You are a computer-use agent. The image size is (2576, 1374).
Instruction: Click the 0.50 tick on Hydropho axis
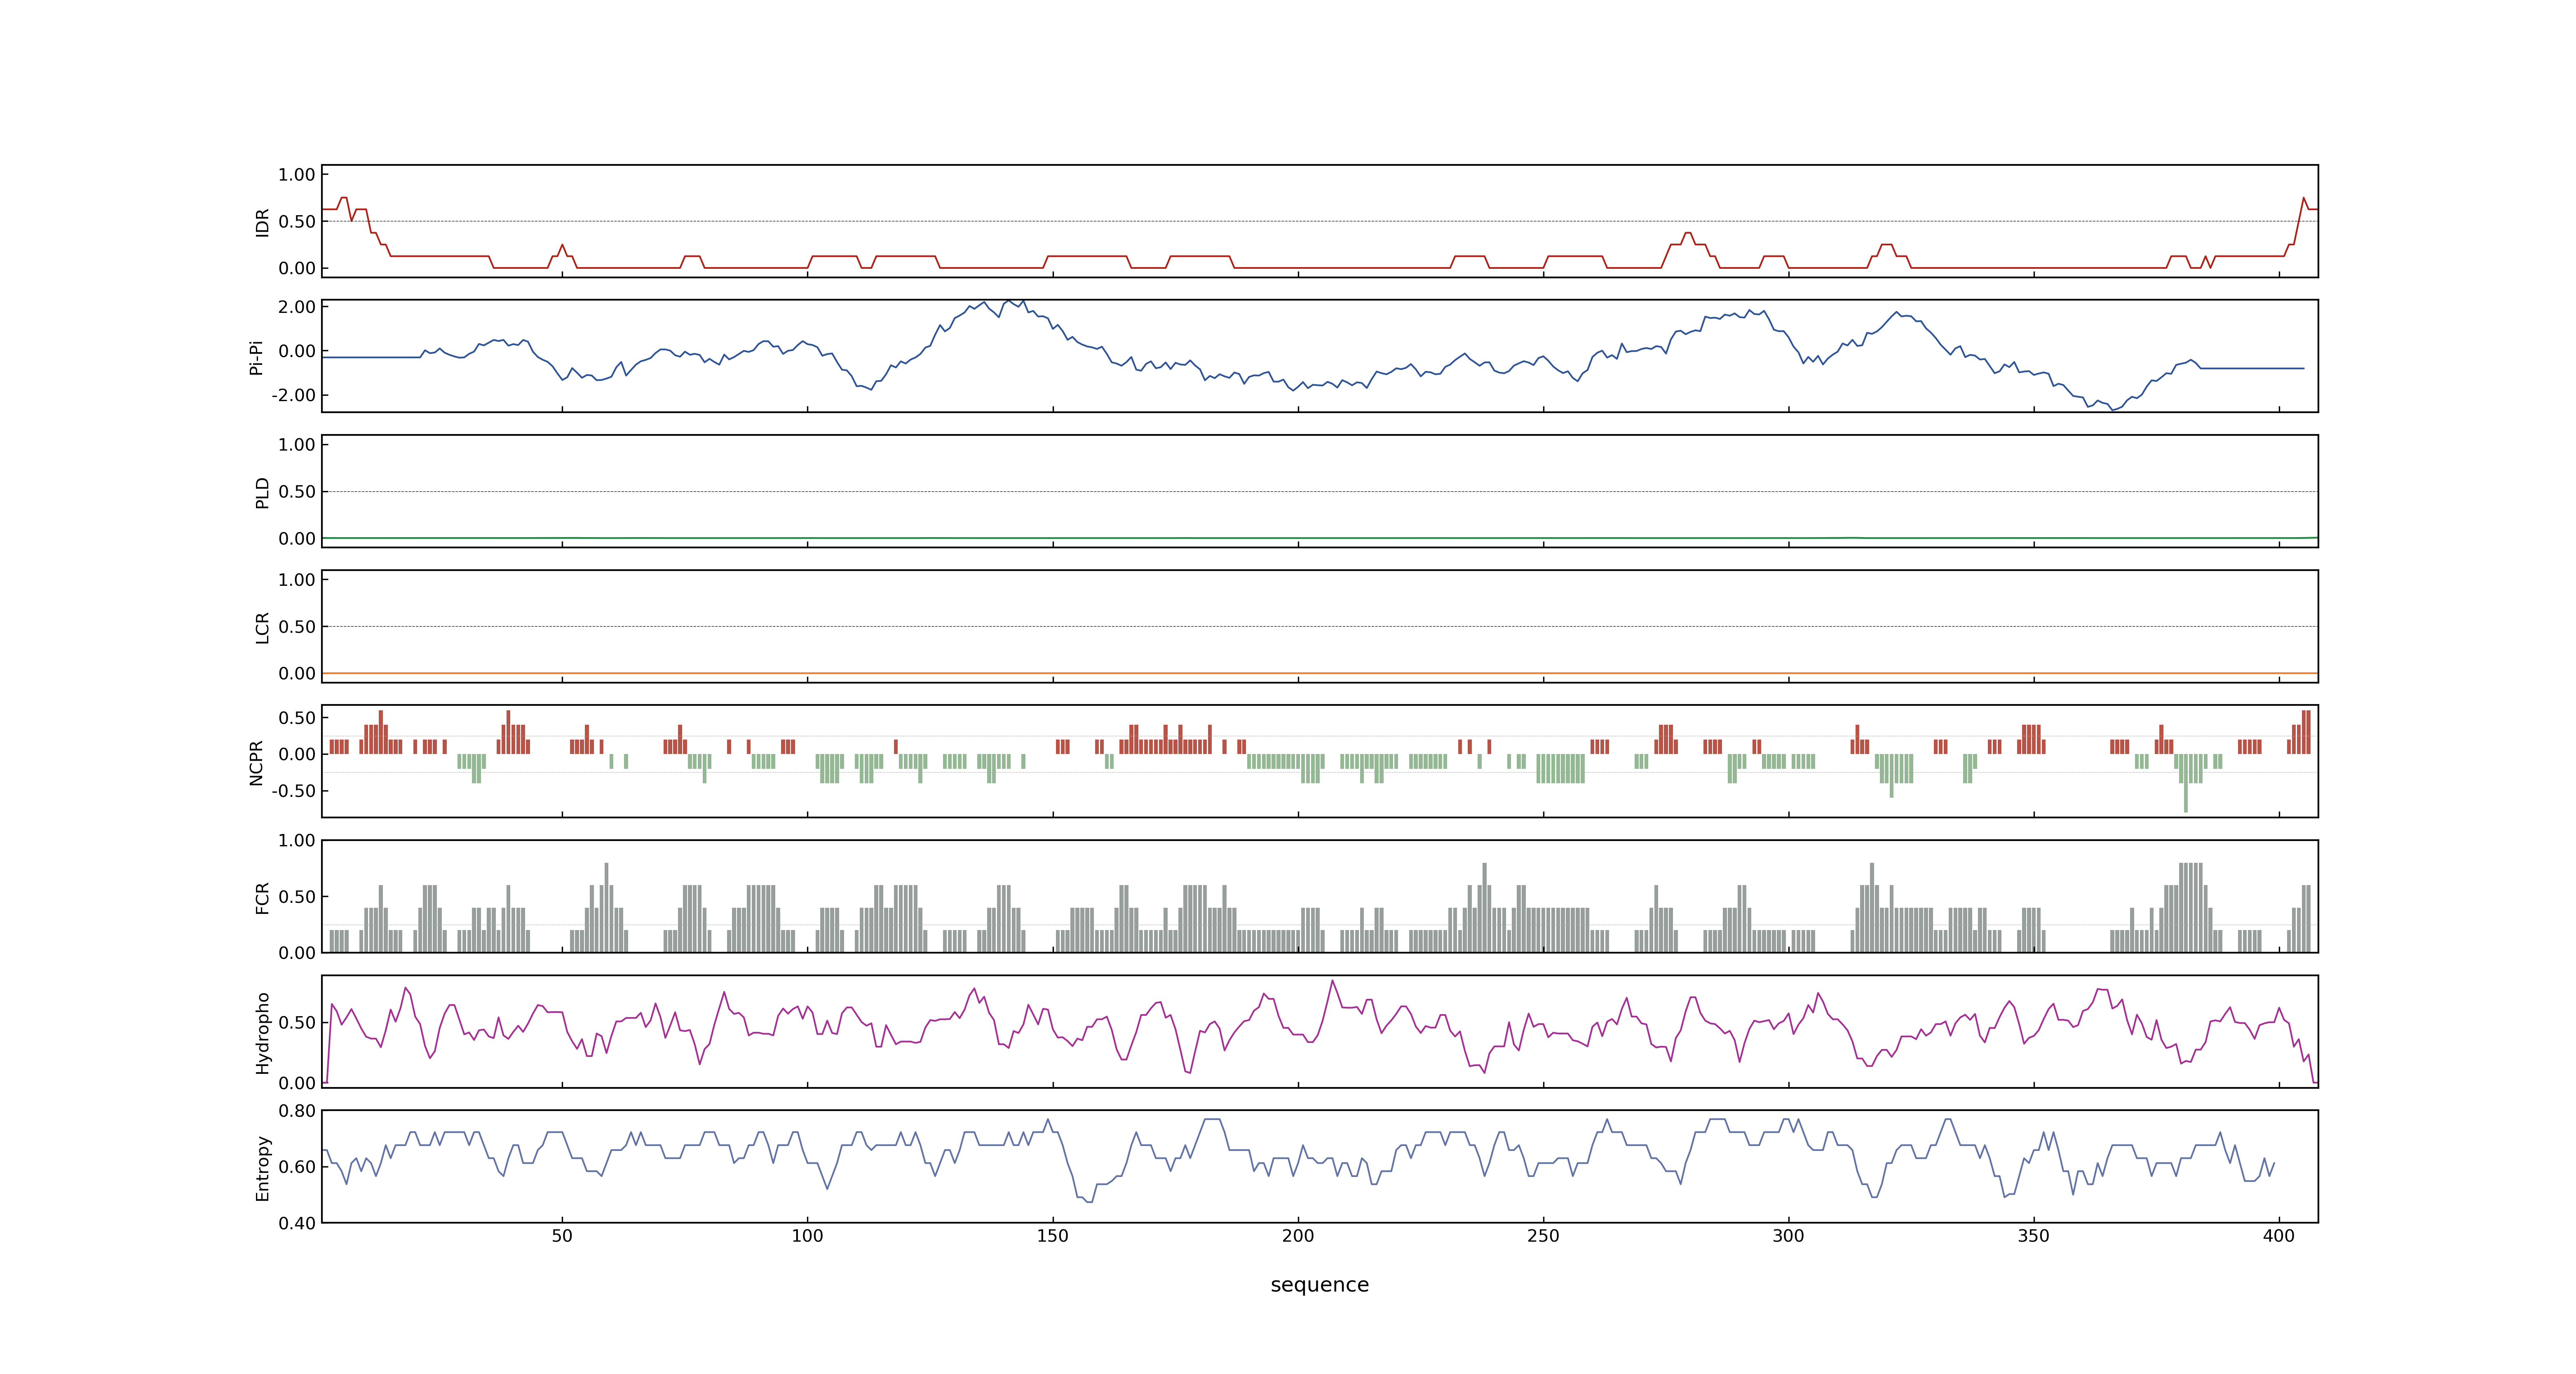coord(297,1023)
